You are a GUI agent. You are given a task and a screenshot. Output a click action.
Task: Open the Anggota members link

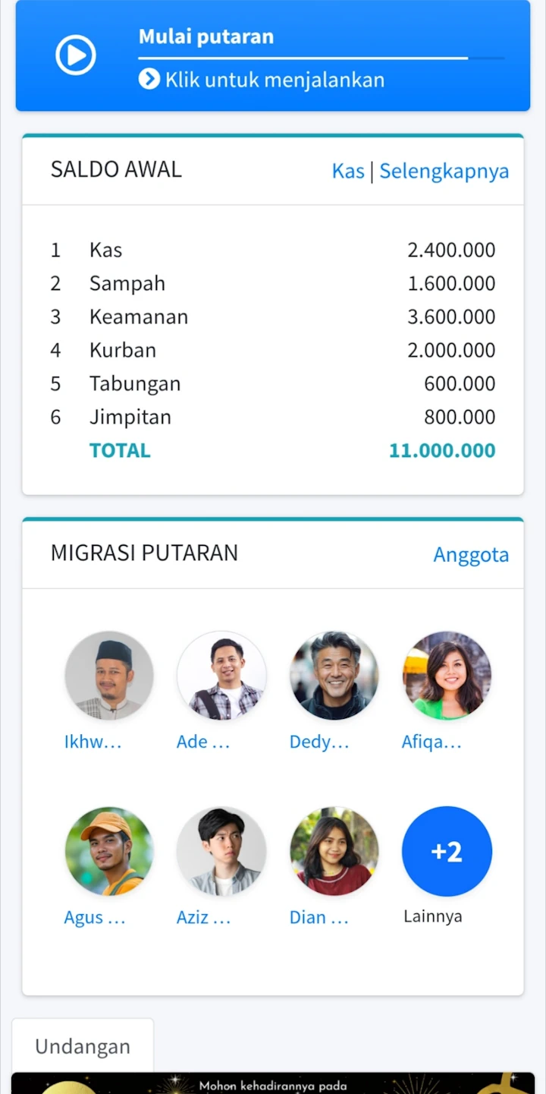(x=471, y=555)
